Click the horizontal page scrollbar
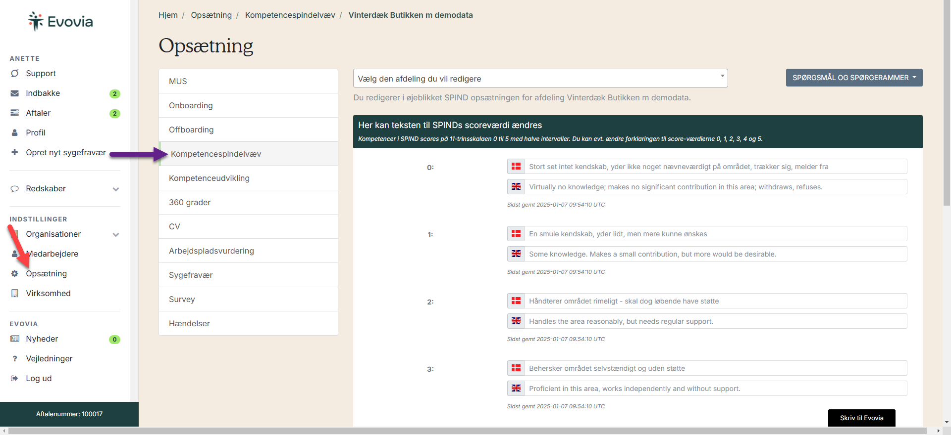 [x=467, y=431]
